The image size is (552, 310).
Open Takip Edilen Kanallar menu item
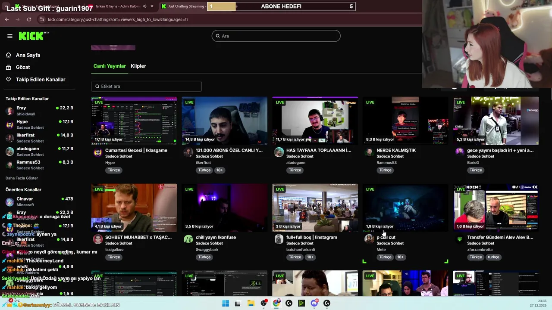[41, 80]
